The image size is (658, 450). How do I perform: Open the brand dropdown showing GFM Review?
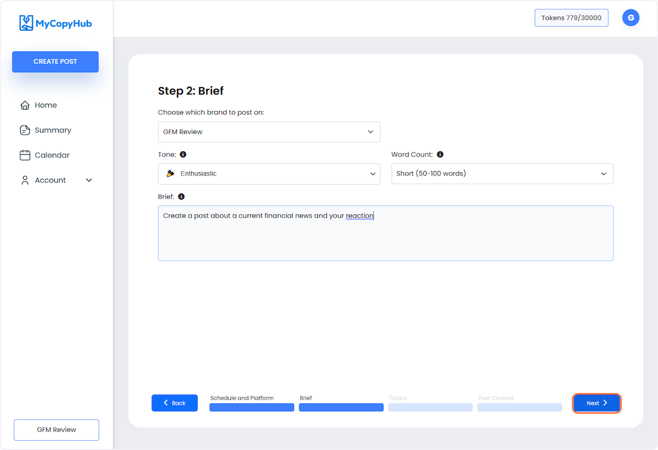click(x=269, y=132)
